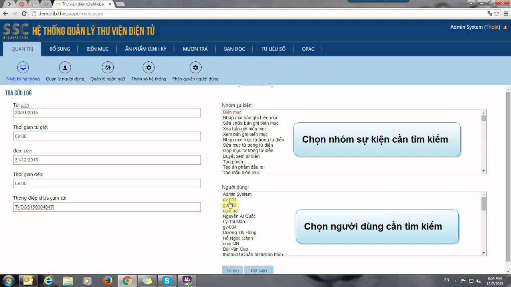Reload the page with browser refresh icon
Image resolution: width=511 pixels, height=287 pixels.
tap(24, 14)
